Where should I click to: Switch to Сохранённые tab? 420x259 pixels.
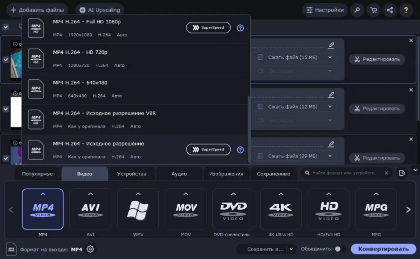point(274,174)
